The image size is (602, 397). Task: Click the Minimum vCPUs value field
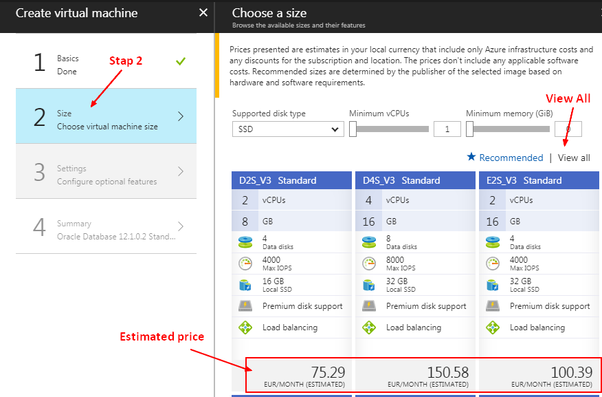pos(447,129)
